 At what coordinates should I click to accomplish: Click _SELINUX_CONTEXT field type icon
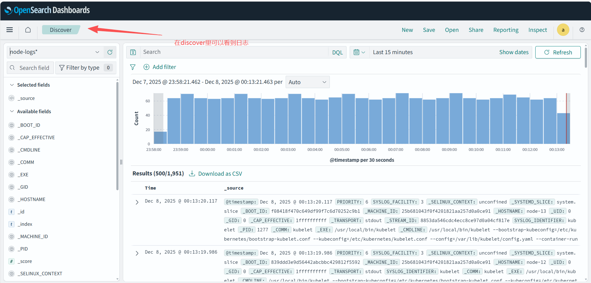click(x=11, y=274)
